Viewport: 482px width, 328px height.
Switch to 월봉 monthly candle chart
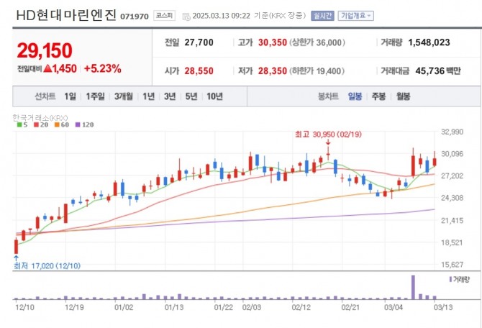coord(404,96)
